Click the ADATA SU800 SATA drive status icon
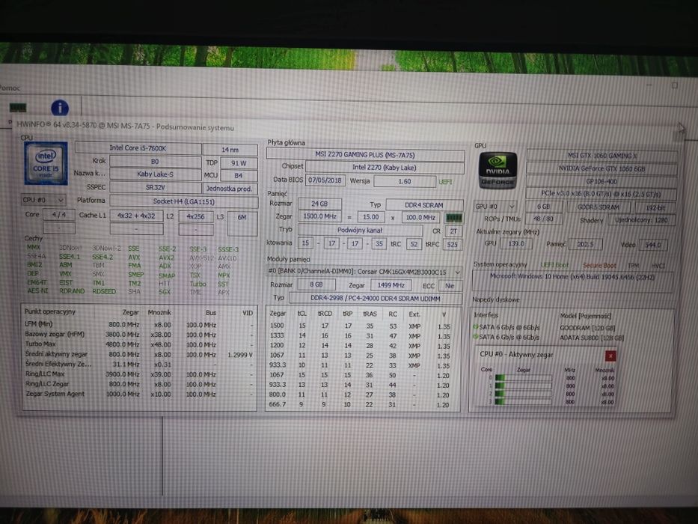Screen dimensions: 698x524 [475, 337]
